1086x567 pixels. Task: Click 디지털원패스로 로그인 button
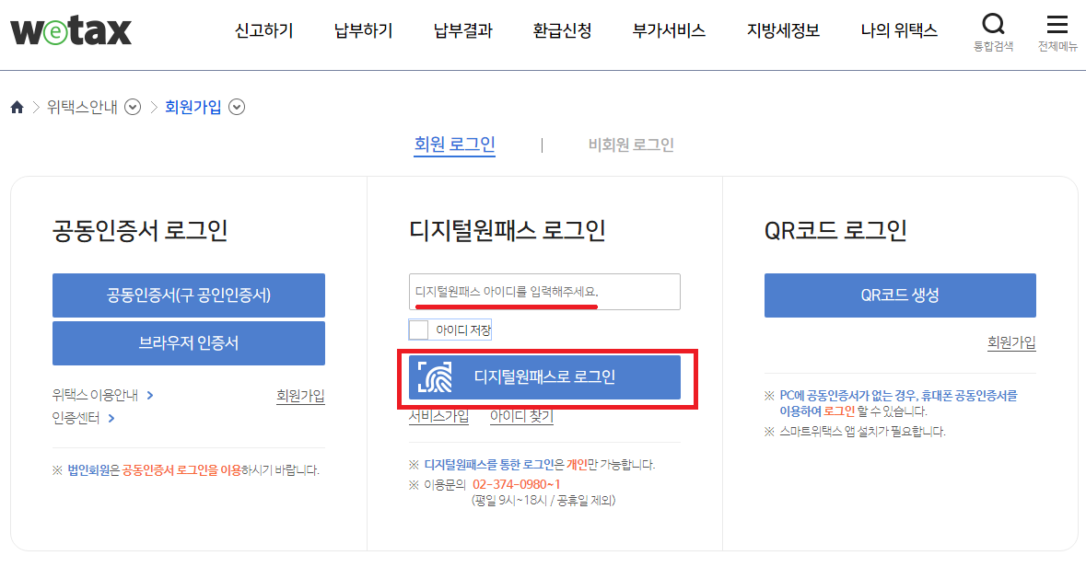click(x=544, y=377)
